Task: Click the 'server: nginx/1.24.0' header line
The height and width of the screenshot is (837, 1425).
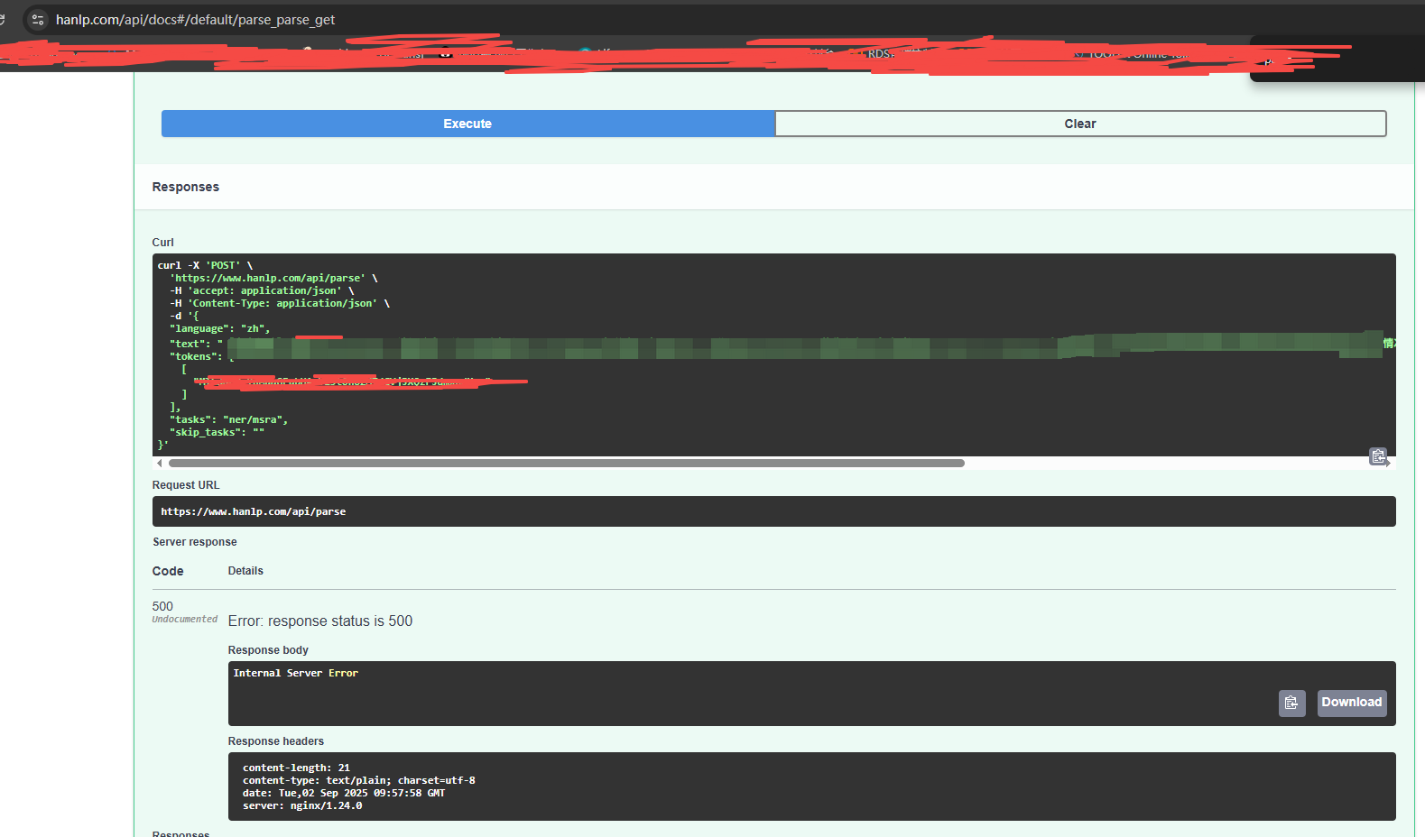Action: [302, 805]
